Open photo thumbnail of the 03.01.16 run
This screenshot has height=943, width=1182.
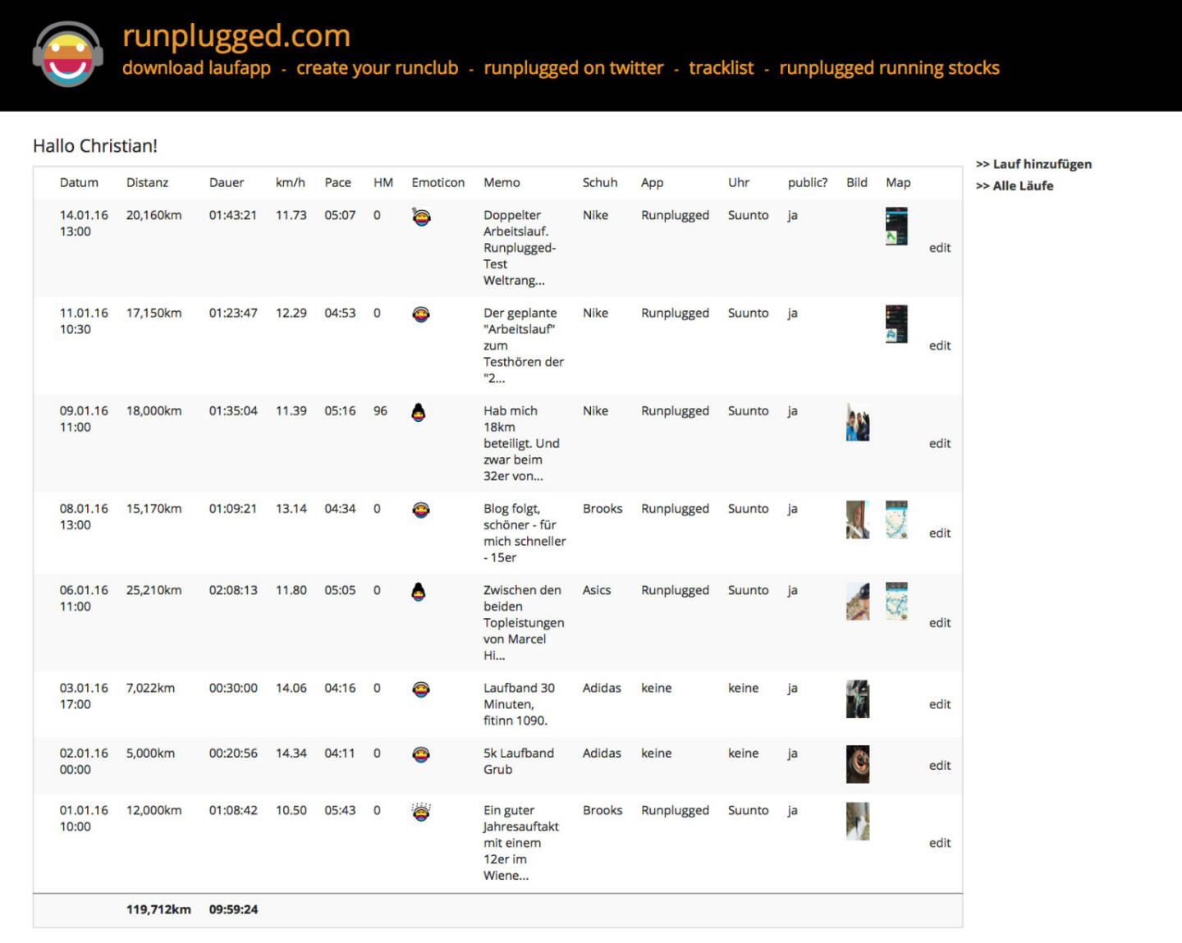point(857,699)
